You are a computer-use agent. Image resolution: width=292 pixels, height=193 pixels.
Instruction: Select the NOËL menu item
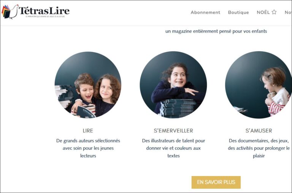point(263,12)
